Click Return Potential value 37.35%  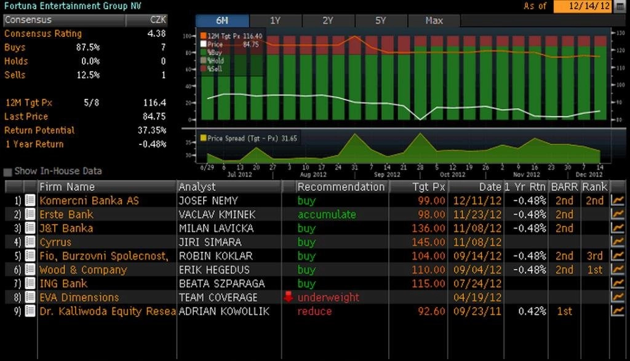[x=152, y=130]
